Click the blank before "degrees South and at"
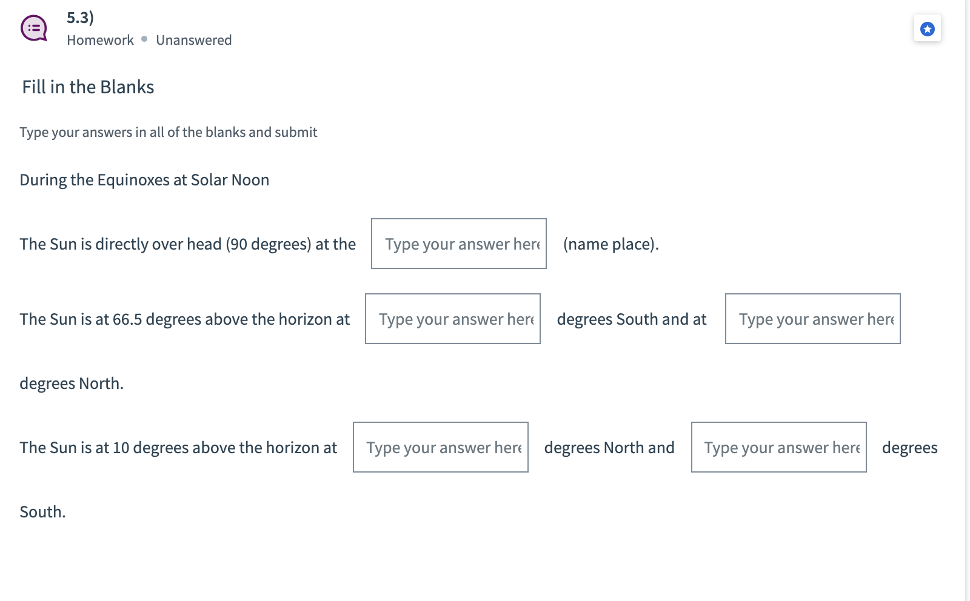Viewport: 970px width, 601px height. coord(452,319)
